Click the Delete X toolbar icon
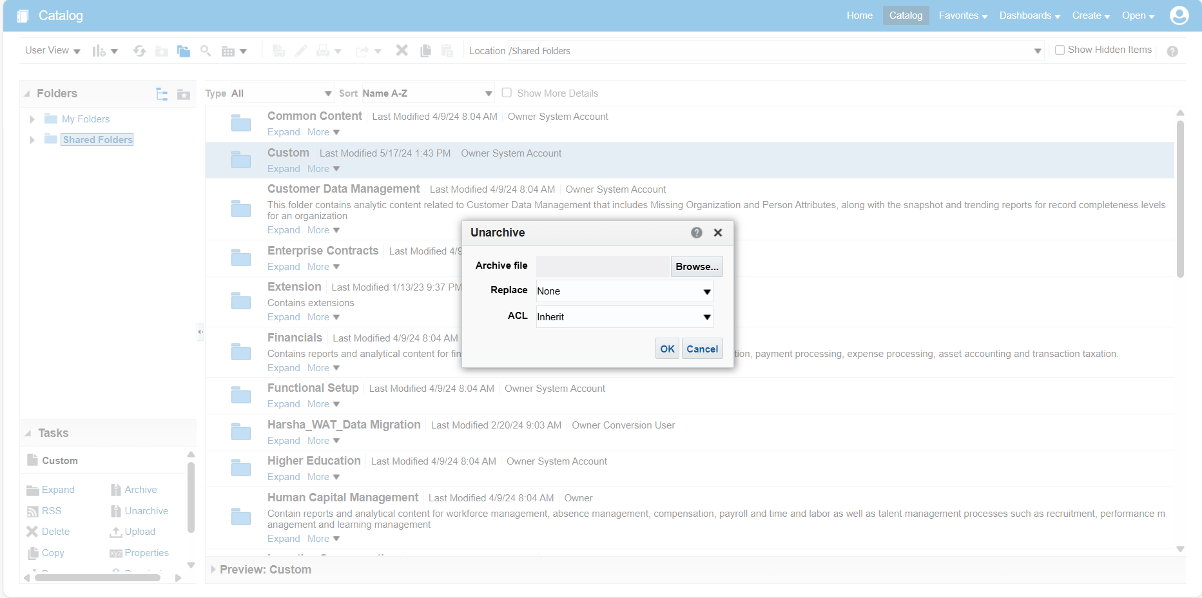 pos(402,50)
